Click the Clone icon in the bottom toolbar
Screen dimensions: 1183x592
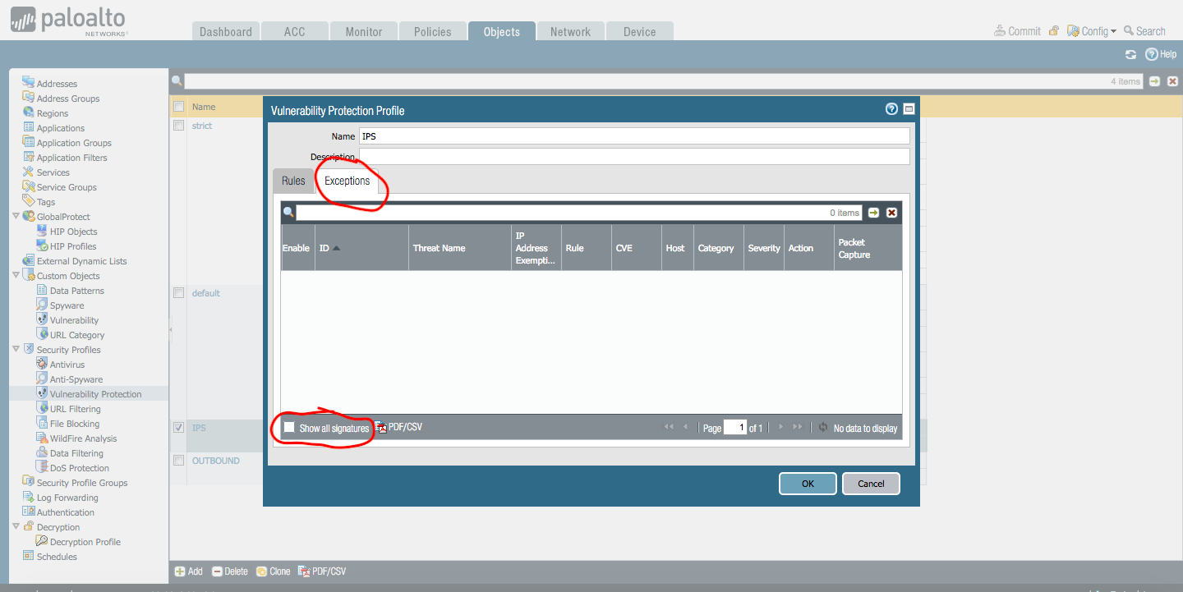(x=261, y=571)
